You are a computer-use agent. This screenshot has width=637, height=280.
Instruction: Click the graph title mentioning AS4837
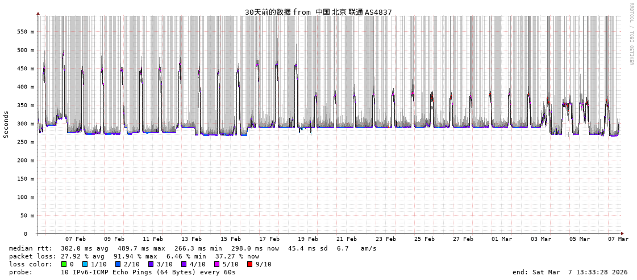318,12
